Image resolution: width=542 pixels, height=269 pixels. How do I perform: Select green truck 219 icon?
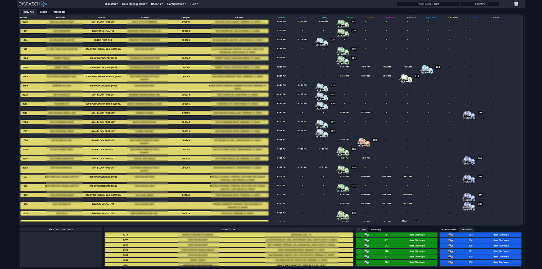click(x=342, y=33)
